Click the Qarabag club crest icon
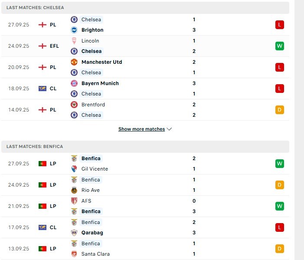 click(x=74, y=233)
